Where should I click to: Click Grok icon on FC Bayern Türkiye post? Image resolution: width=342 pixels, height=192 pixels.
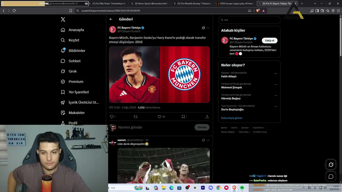203,28
